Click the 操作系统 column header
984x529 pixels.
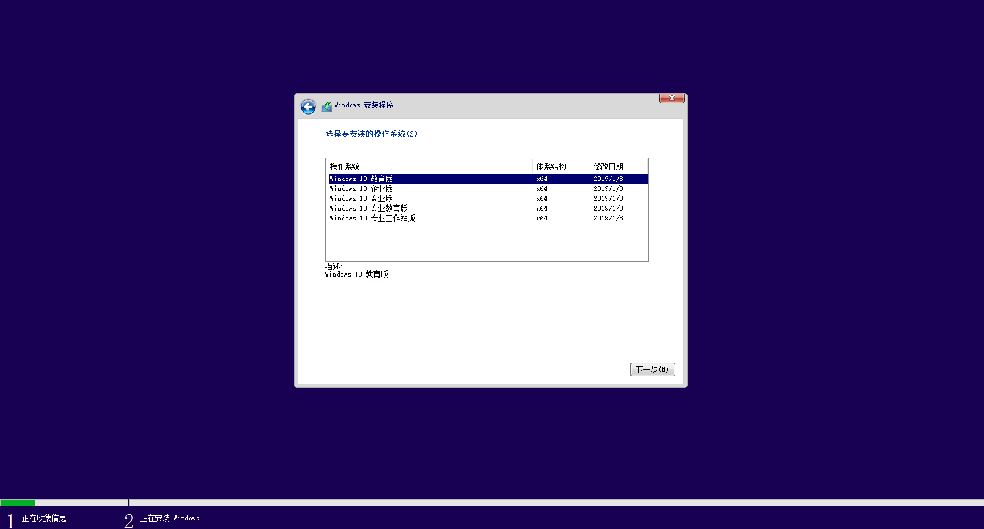[x=429, y=166]
